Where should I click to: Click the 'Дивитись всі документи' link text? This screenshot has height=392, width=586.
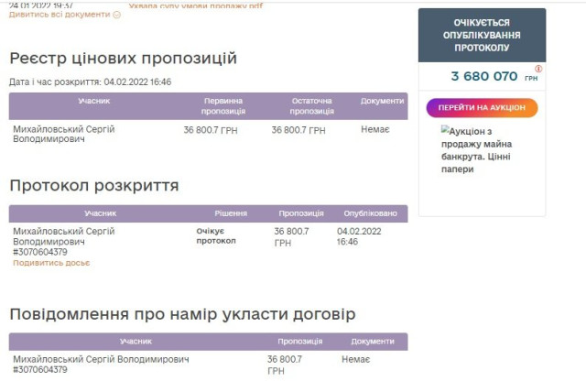click(x=60, y=16)
